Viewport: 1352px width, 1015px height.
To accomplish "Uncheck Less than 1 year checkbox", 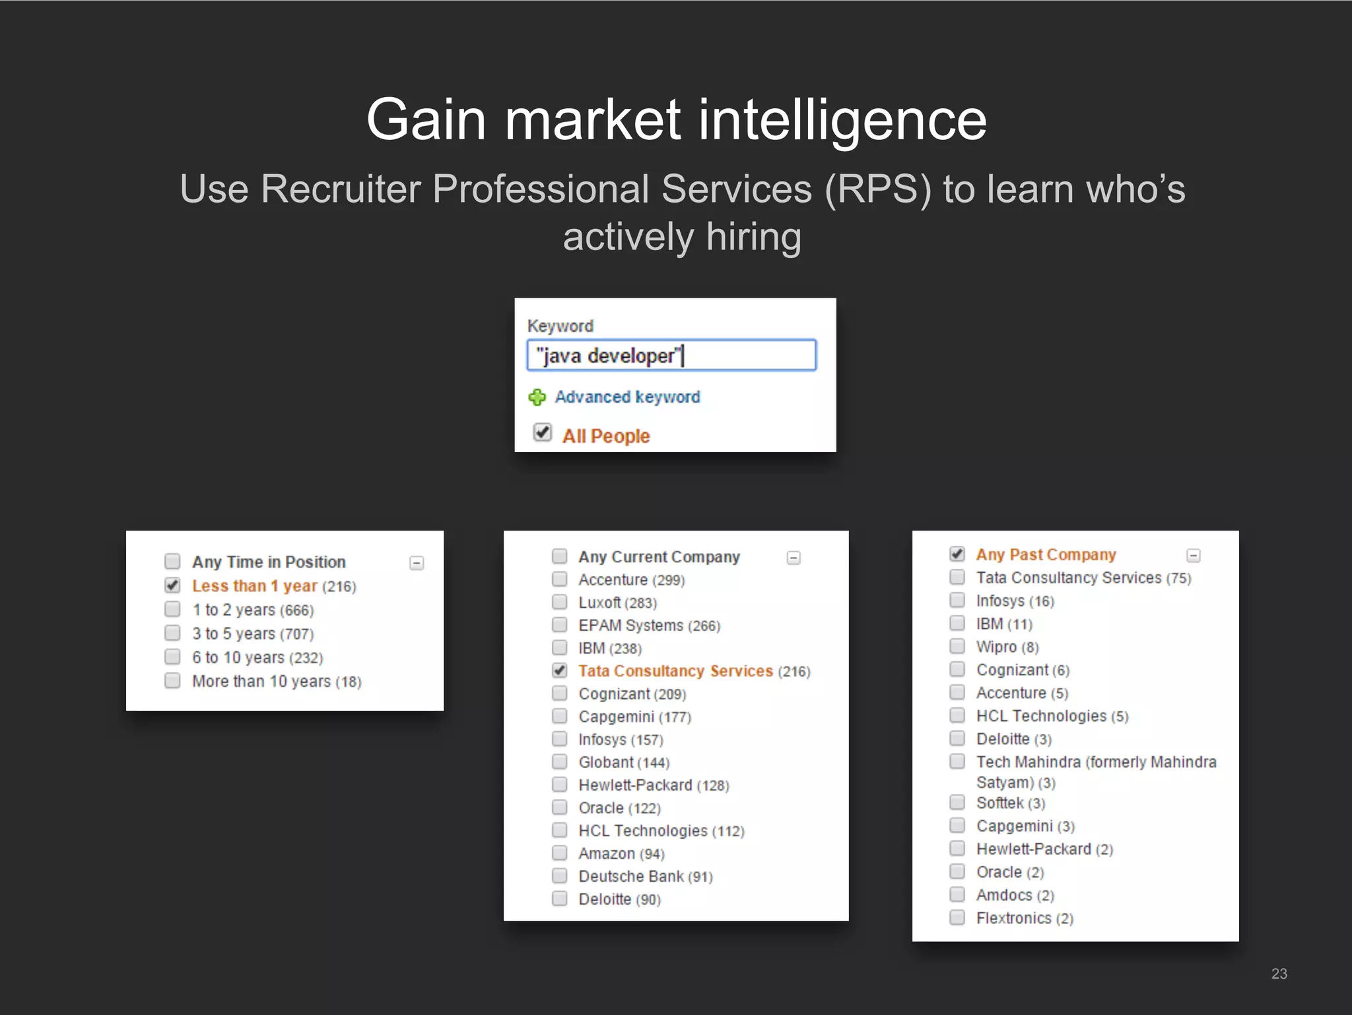I will [172, 585].
